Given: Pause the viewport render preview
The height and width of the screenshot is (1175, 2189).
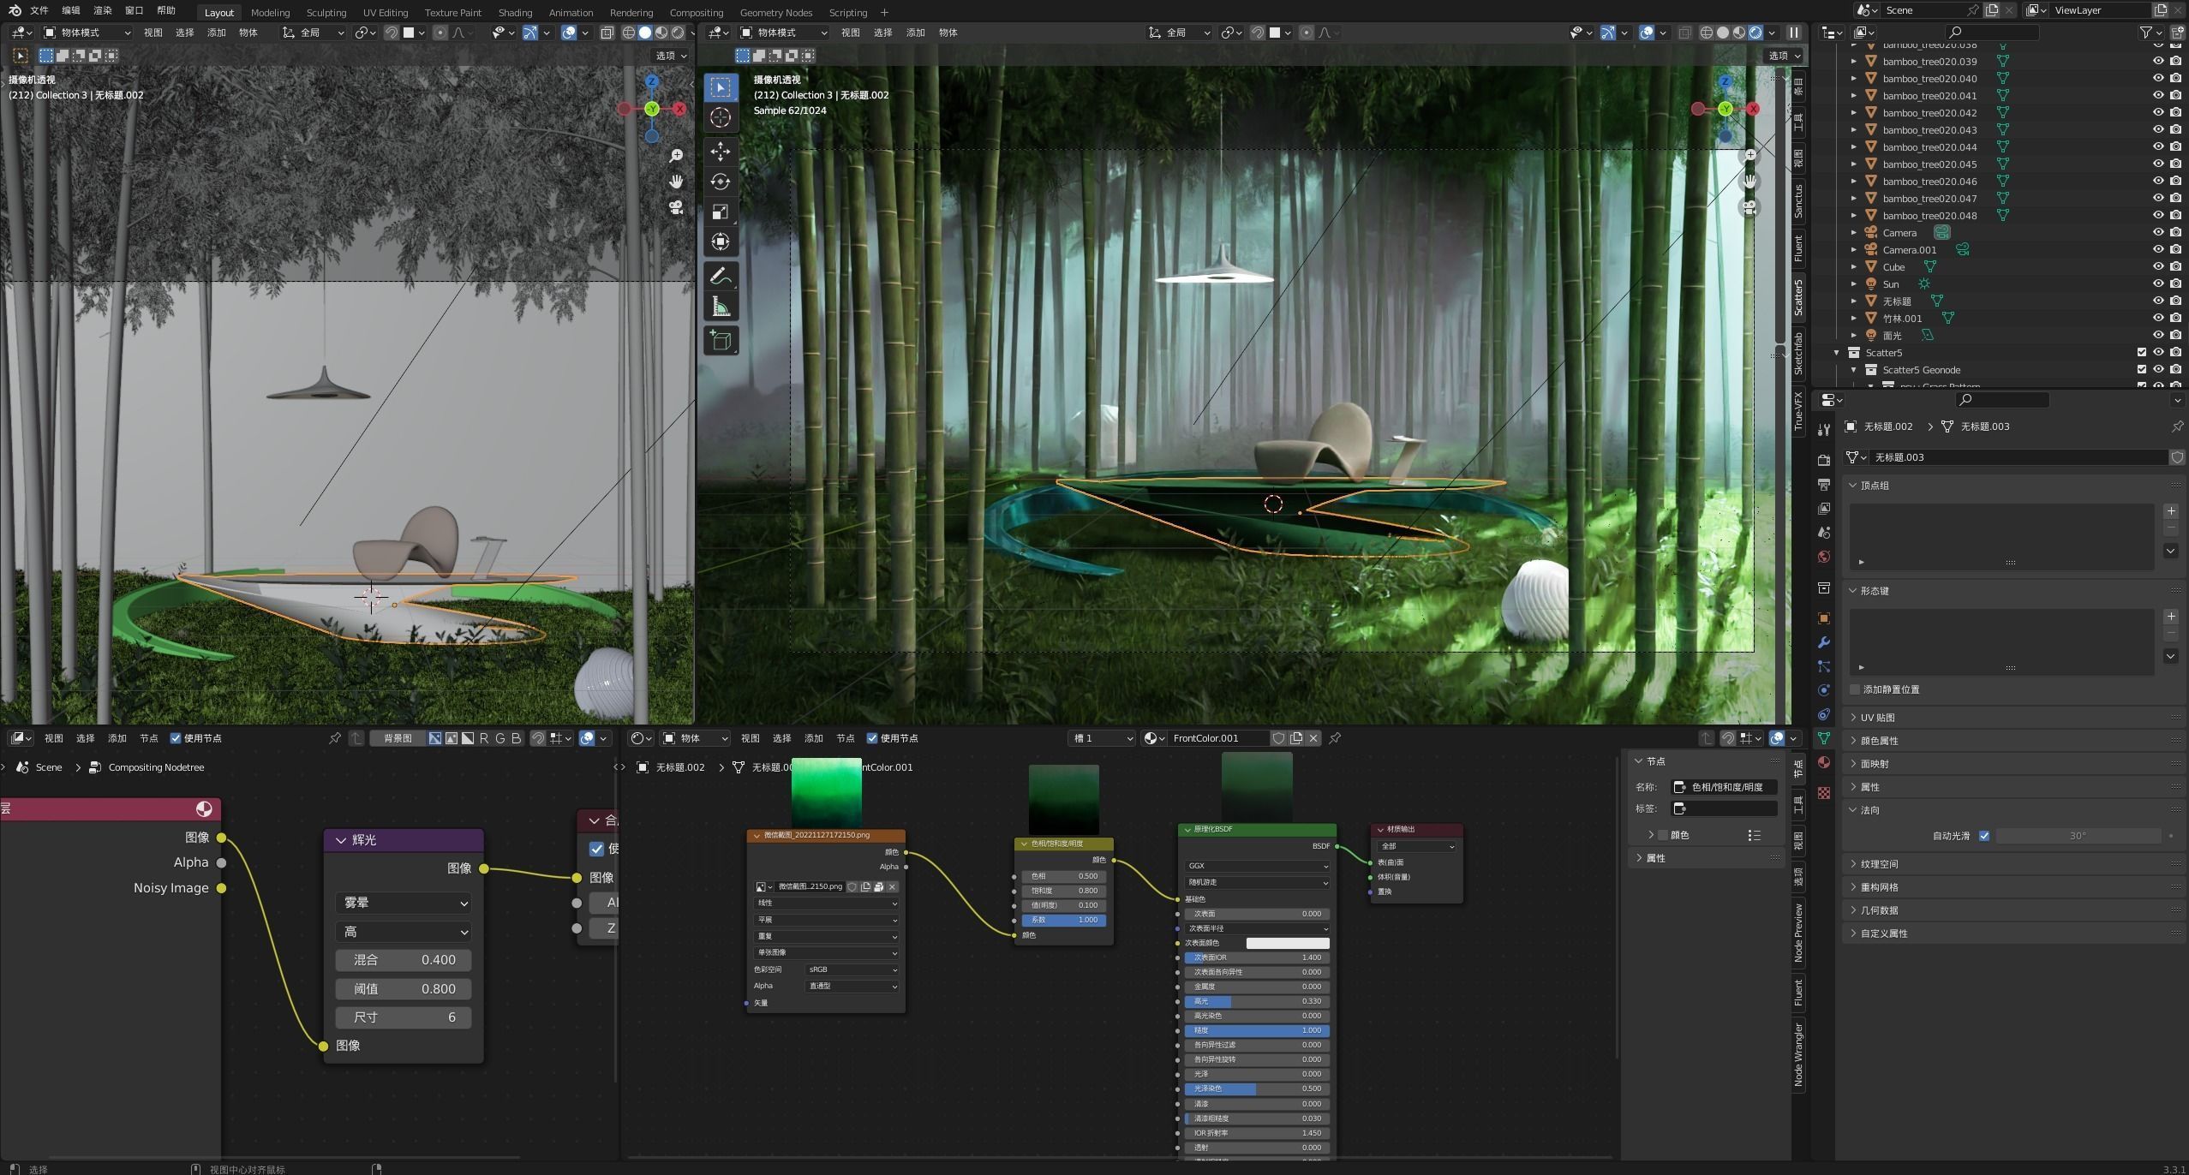Looking at the screenshot, I should click(x=1793, y=33).
